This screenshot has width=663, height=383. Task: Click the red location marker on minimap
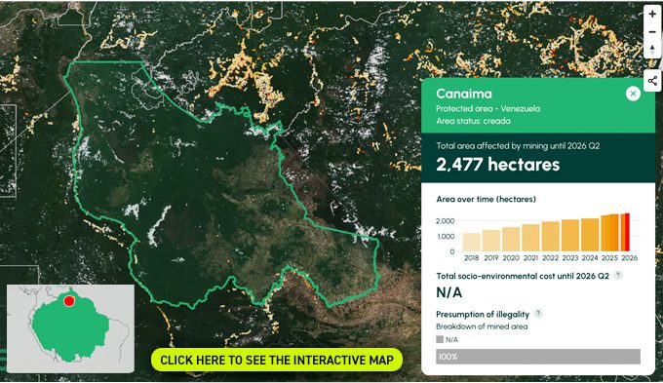point(69,301)
